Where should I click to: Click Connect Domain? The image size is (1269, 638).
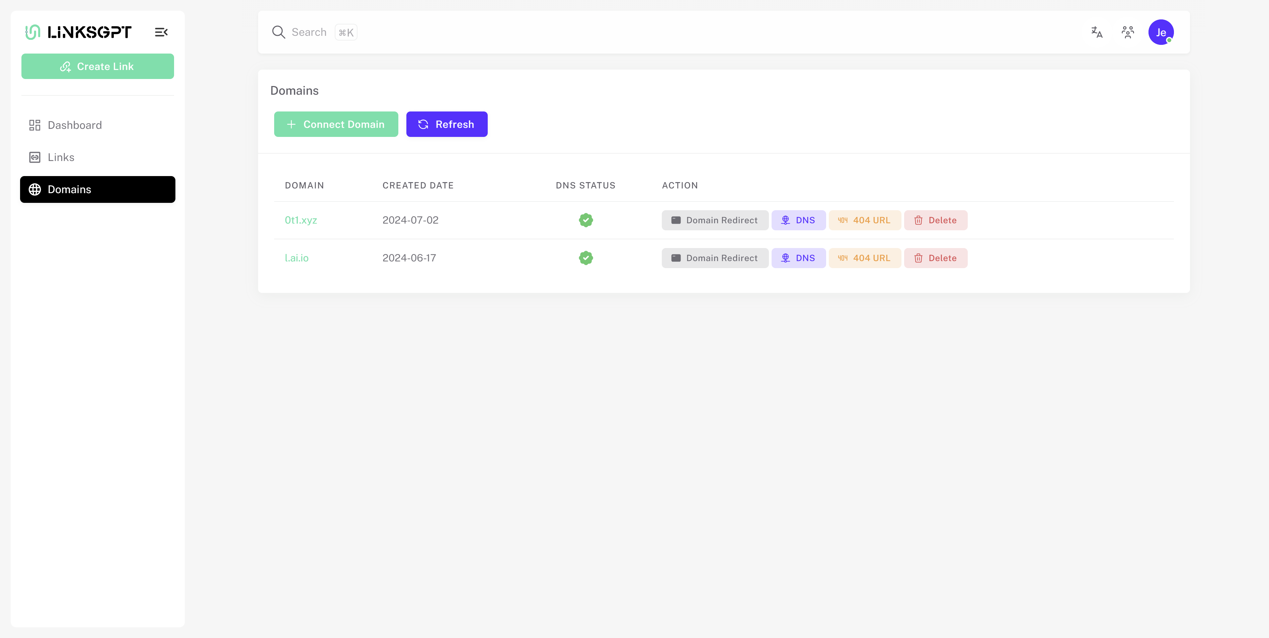pyautogui.click(x=336, y=124)
